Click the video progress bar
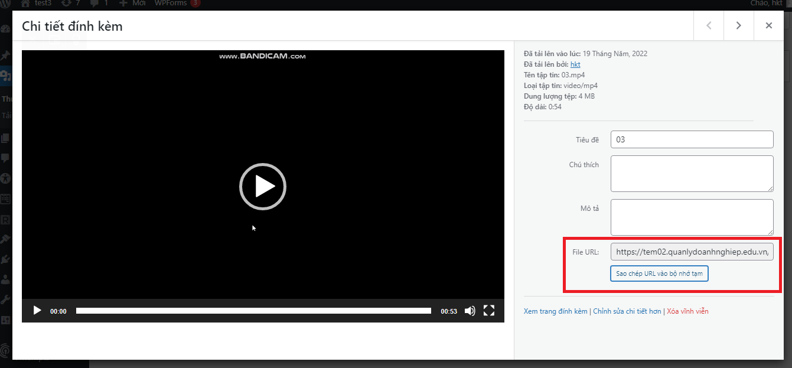Screen dimensions: 792x368 tap(253, 311)
